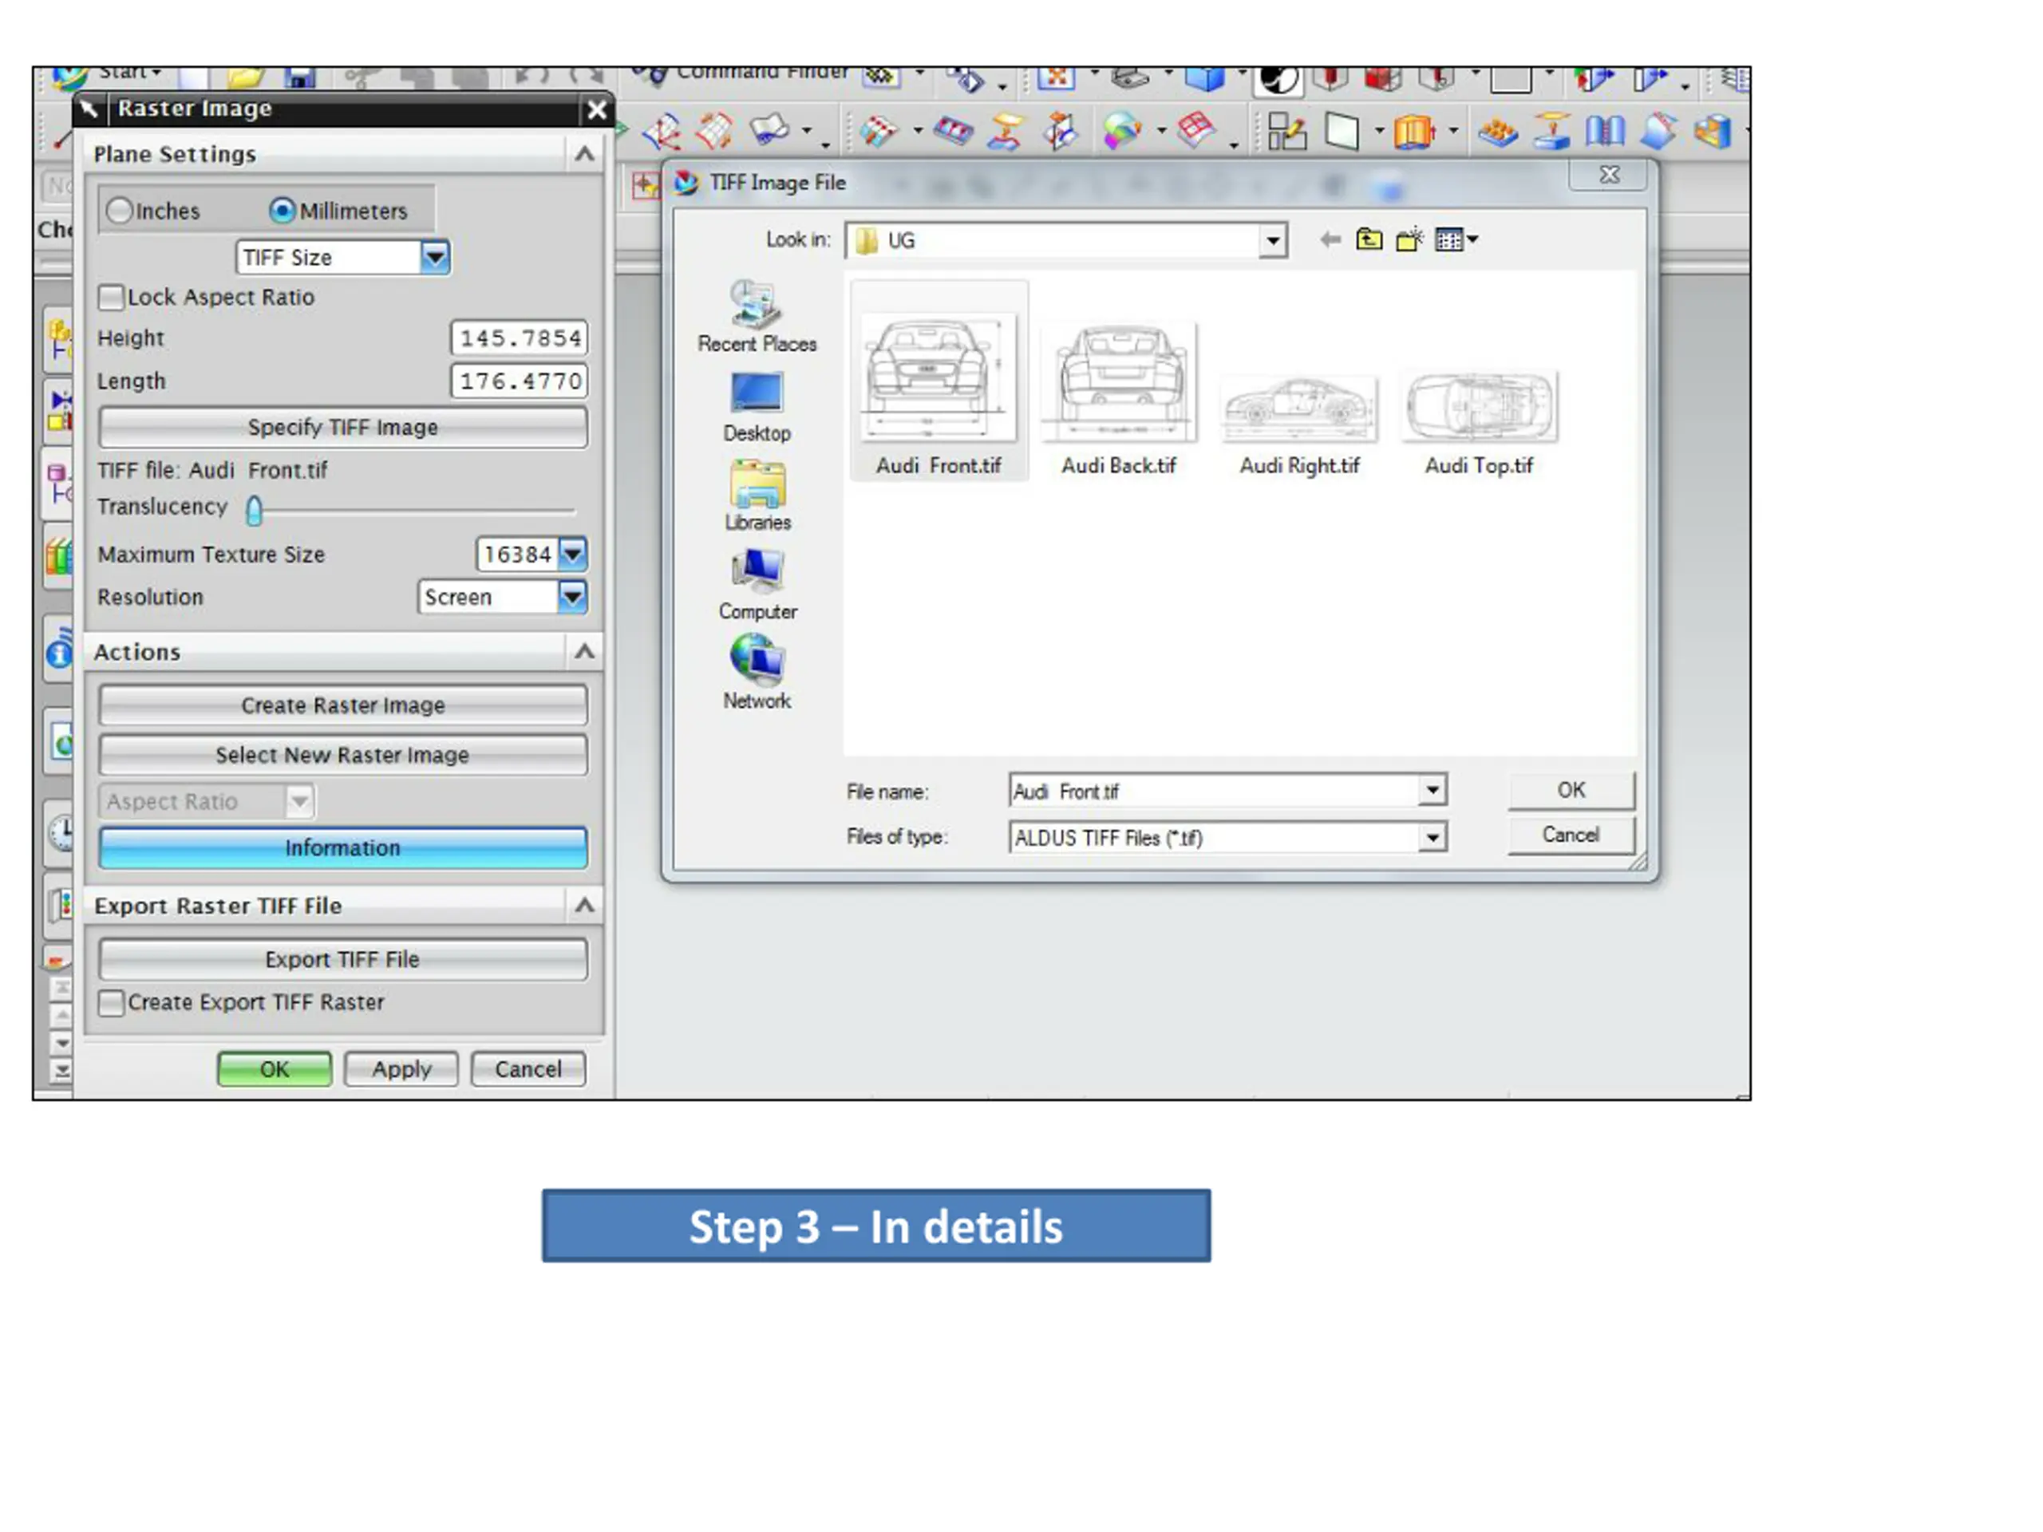This screenshot has height=1532, width=2043.
Task: Click the Export TIFF File button
Action: [x=342, y=959]
